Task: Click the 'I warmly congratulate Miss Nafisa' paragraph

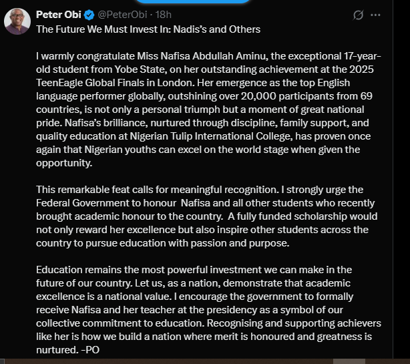Action: [x=208, y=110]
